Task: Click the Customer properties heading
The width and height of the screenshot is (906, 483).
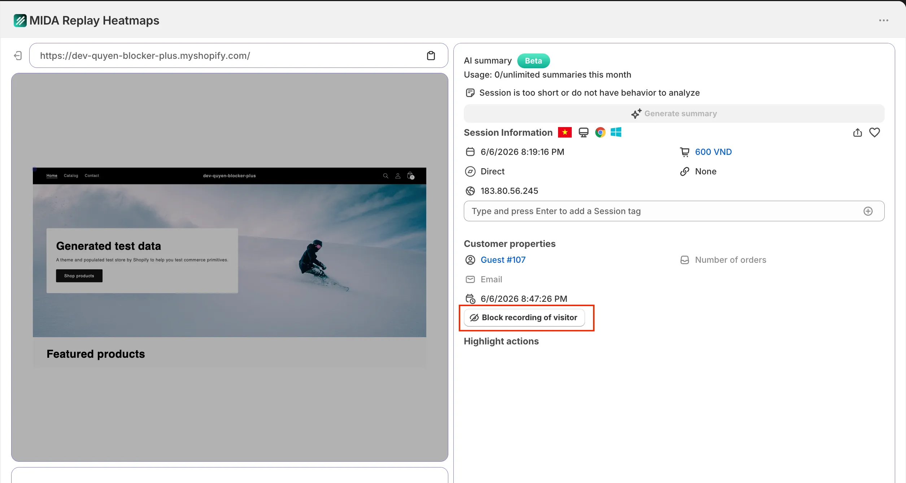Action: pos(509,244)
